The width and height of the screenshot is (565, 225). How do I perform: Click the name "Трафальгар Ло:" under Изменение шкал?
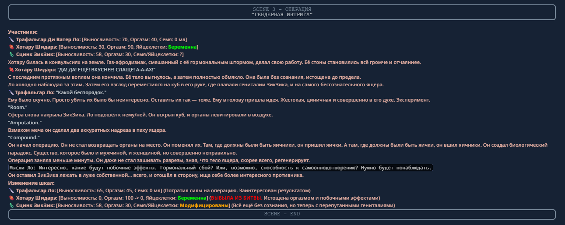pyautogui.click(x=36, y=190)
